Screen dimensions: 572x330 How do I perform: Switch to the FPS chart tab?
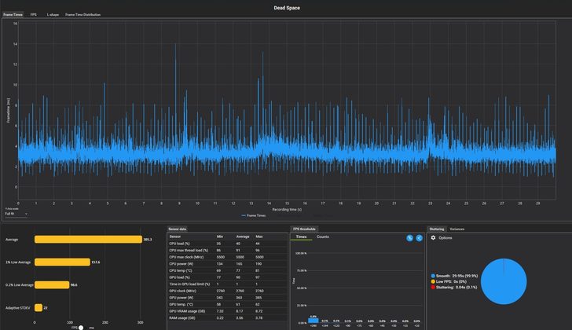click(34, 15)
